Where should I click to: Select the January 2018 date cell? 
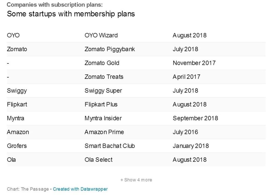pyautogui.click(x=191, y=146)
